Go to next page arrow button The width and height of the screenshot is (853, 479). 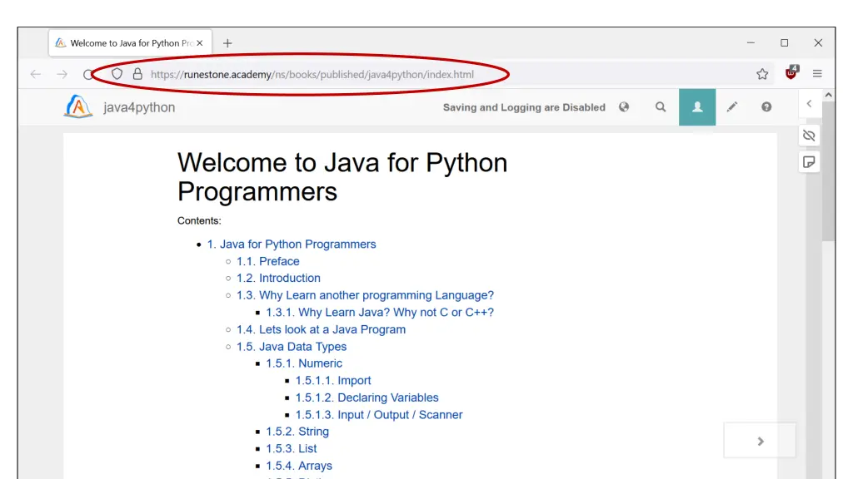tap(760, 441)
